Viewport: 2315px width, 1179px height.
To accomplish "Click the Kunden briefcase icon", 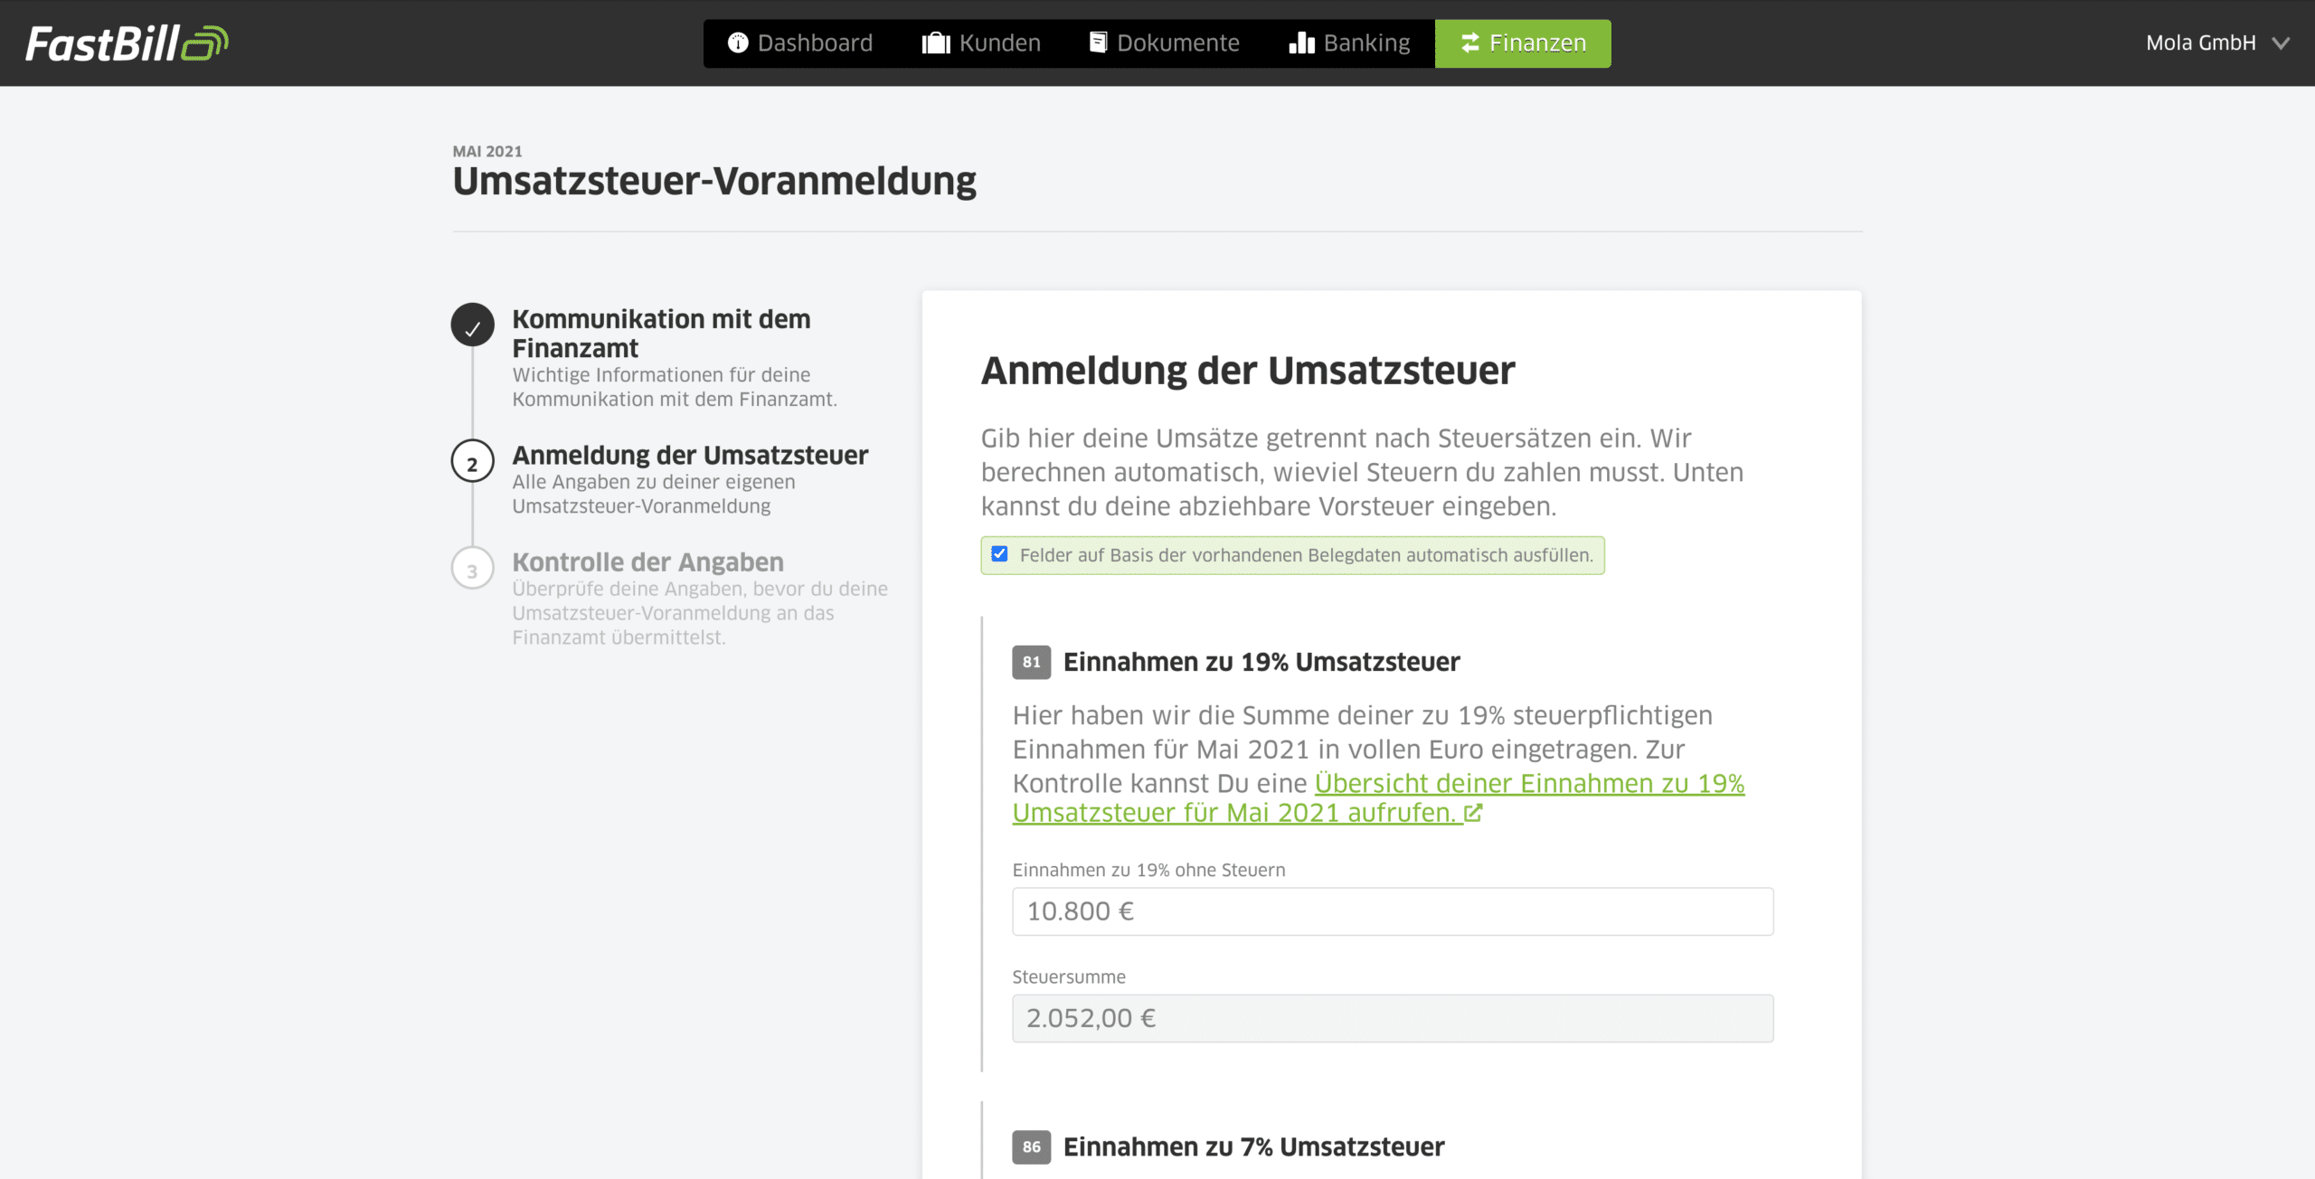I will (936, 43).
